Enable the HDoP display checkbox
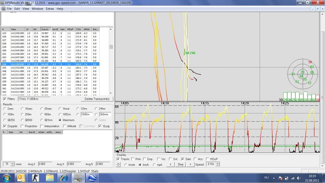Image resolution: width=325 pixels, height=183 pixels. [x=208, y=159]
